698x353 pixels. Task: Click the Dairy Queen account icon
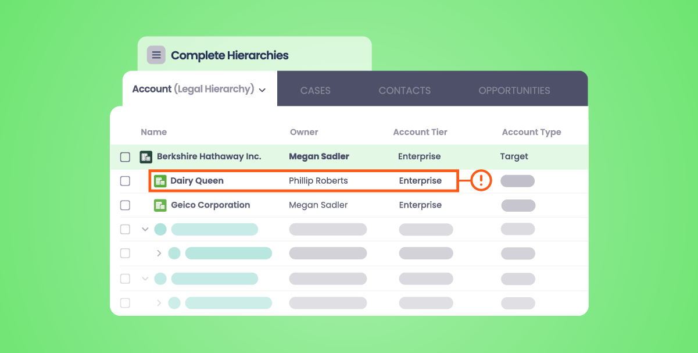click(160, 181)
